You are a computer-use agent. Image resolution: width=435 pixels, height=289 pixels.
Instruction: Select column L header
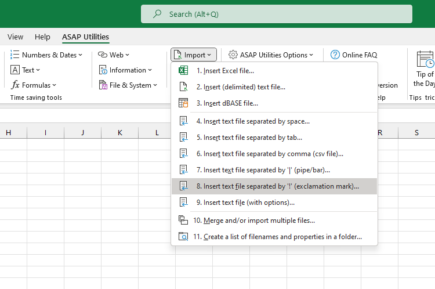pos(157,133)
